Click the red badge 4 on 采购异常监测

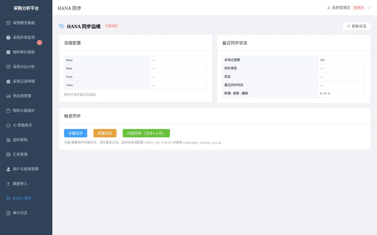[40, 43]
